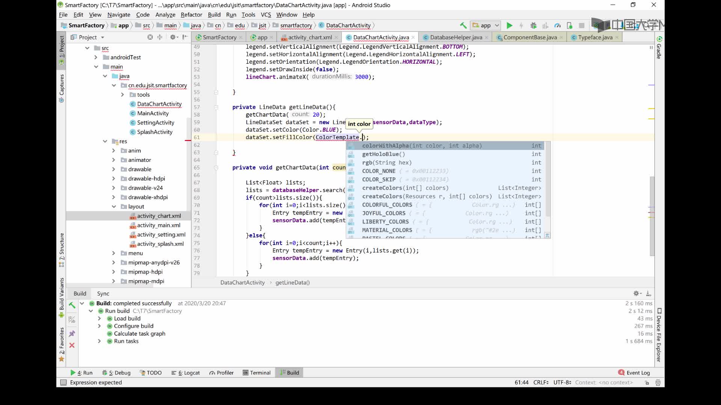Screen dimensions: 721x405
Task: Click the autocomplete popup scrollbar
Action: click(548, 179)
